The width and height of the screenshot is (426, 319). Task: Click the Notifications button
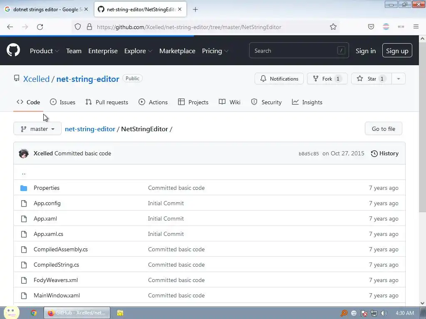[x=279, y=79]
